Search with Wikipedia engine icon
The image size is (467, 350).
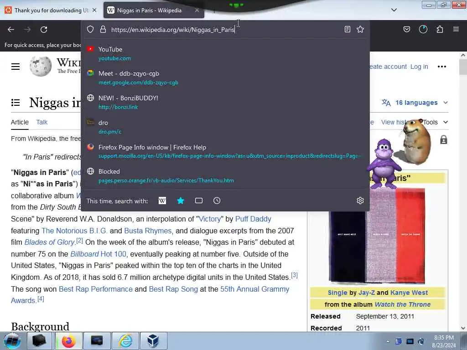tap(162, 201)
